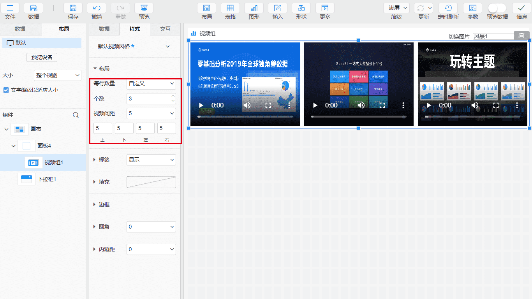
Task: Click the Save (保存) toolbar icon
Action: 73,8
